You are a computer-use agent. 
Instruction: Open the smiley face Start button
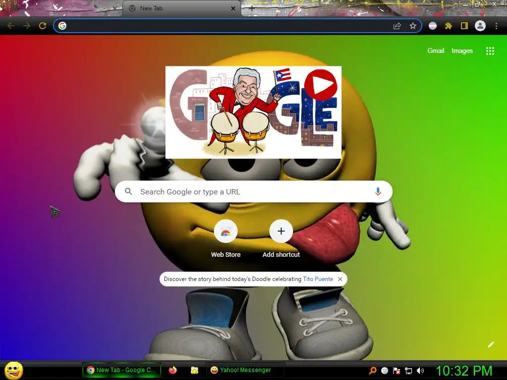tap(14, 370)
